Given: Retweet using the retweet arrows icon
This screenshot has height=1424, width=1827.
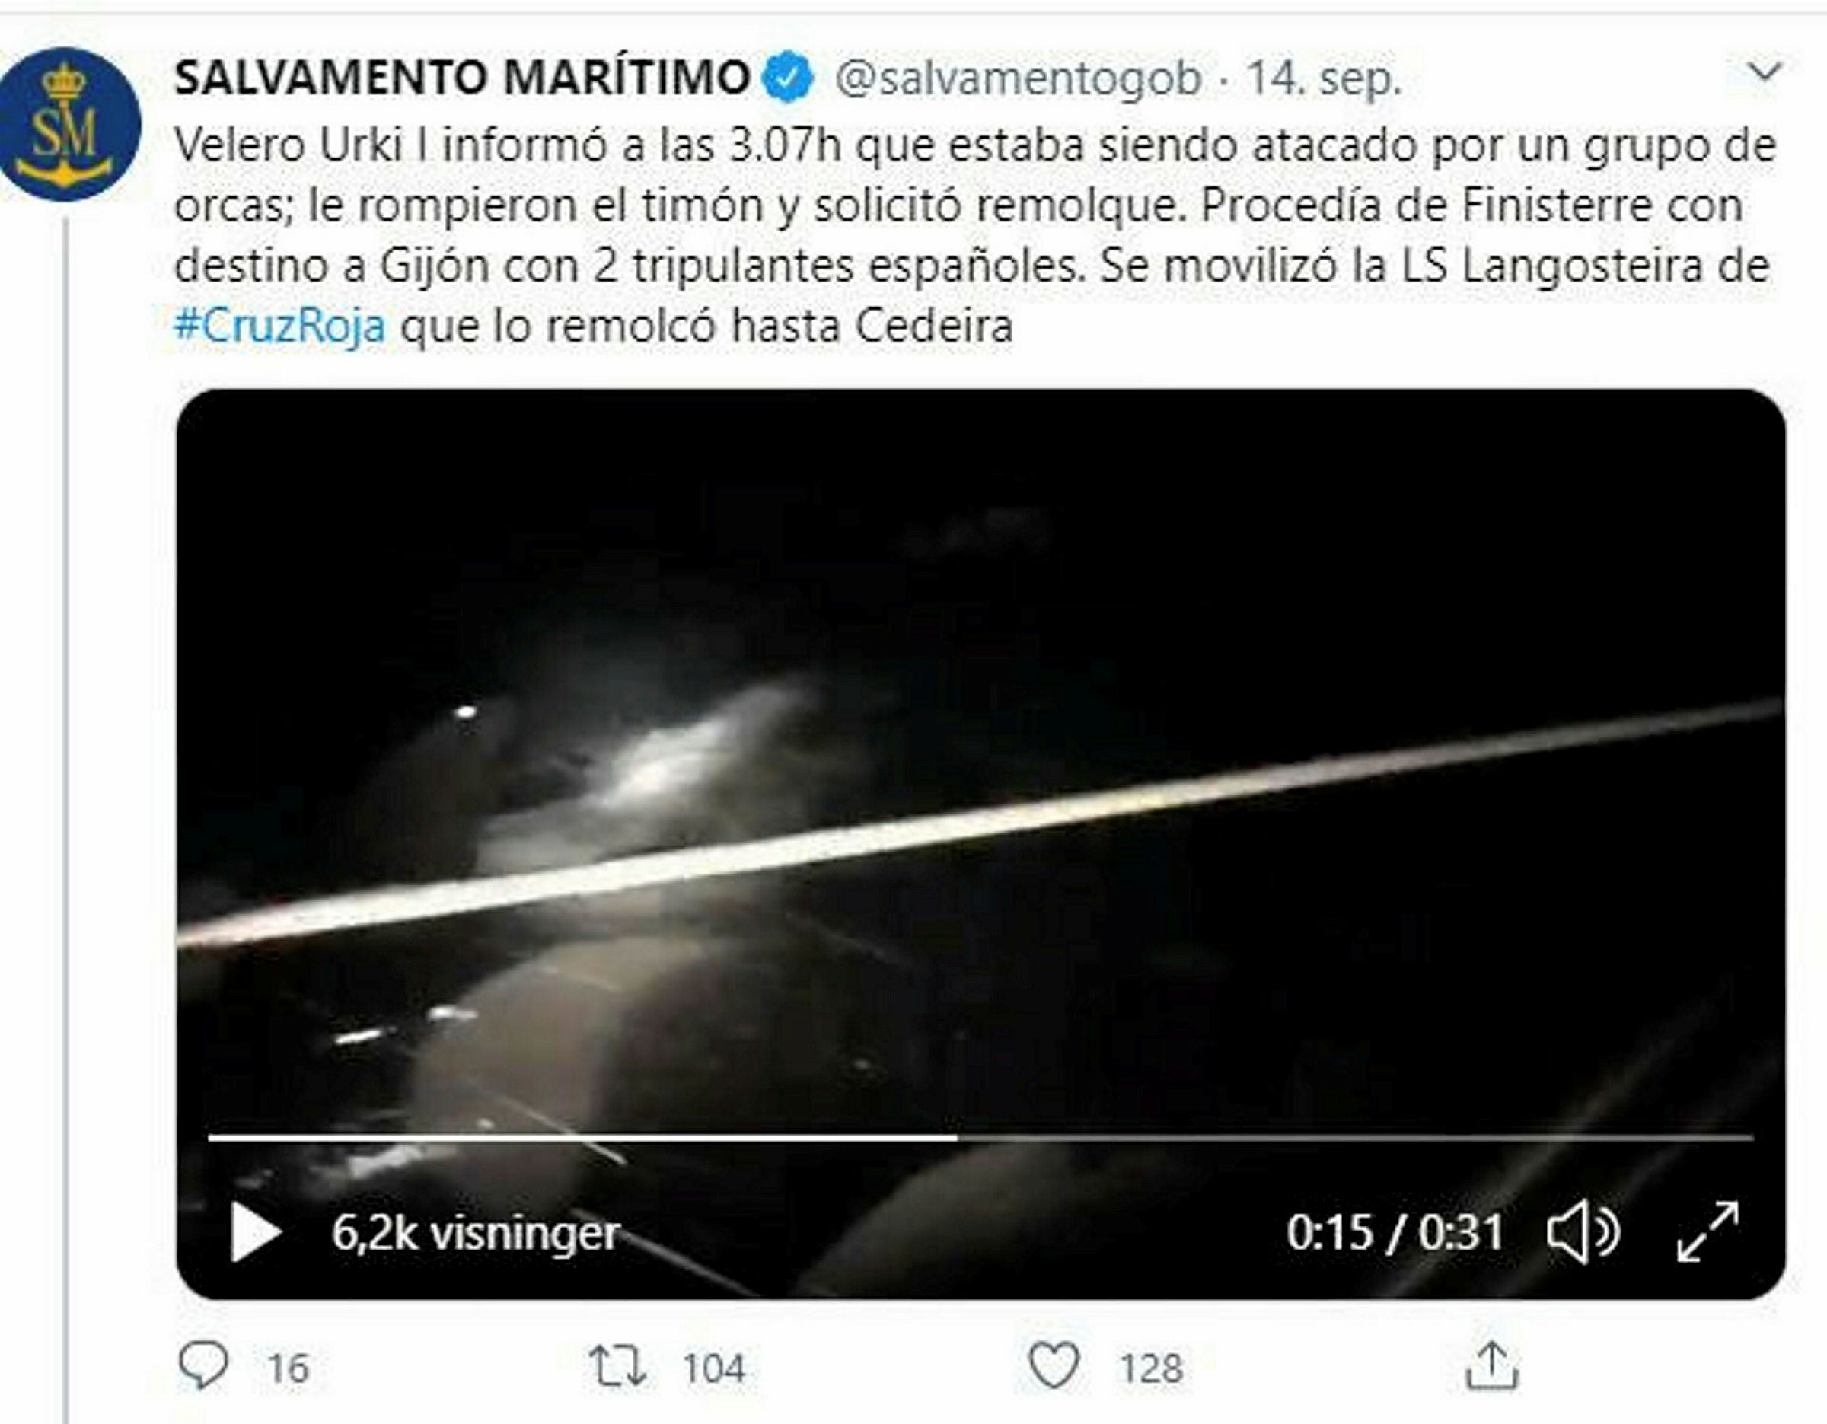Looking at the screenshot, I should click(x=617, y=1366).
